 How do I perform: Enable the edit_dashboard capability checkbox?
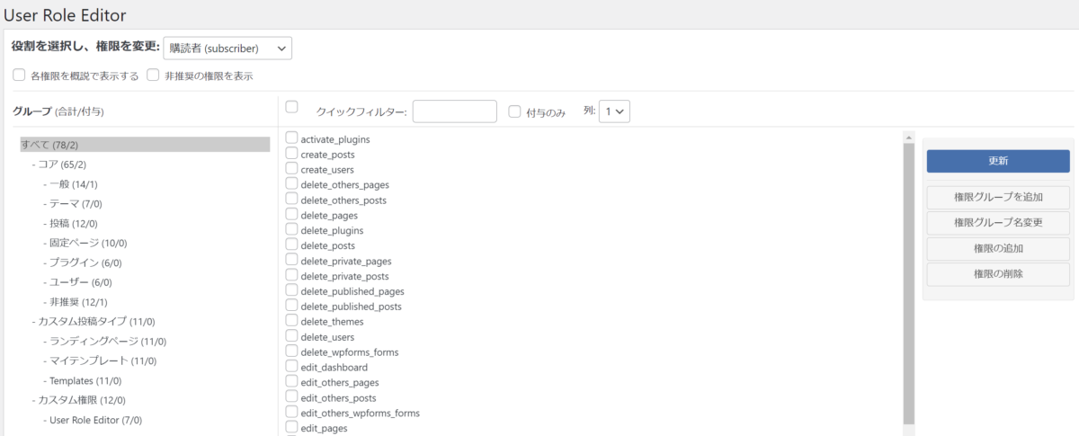(x=291, y=367)
